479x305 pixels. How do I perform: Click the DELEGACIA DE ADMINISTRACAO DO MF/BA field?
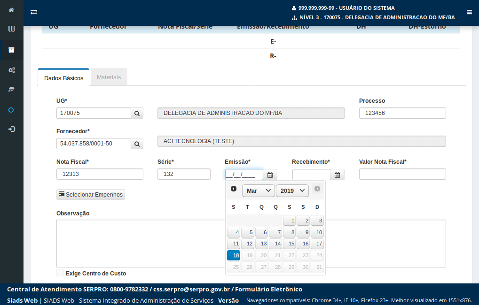251,113
